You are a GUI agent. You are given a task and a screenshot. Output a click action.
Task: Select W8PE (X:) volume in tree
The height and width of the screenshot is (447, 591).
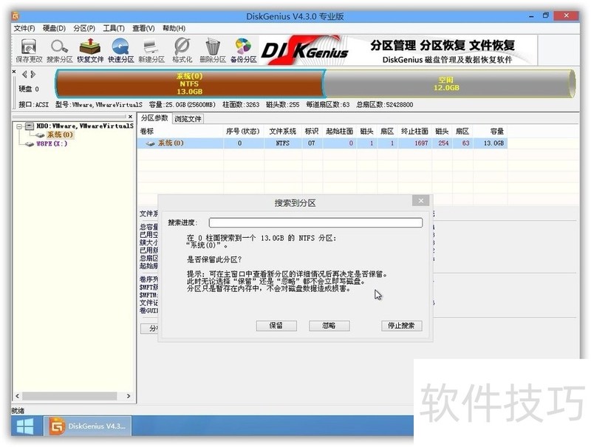(52, 143)
